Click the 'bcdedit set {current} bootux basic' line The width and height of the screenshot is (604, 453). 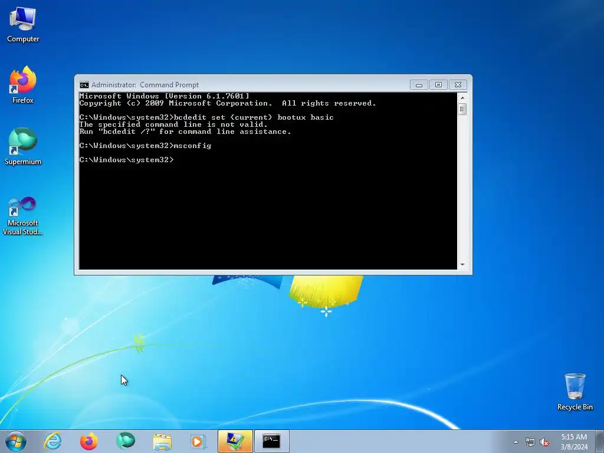[x=206, y=117]
